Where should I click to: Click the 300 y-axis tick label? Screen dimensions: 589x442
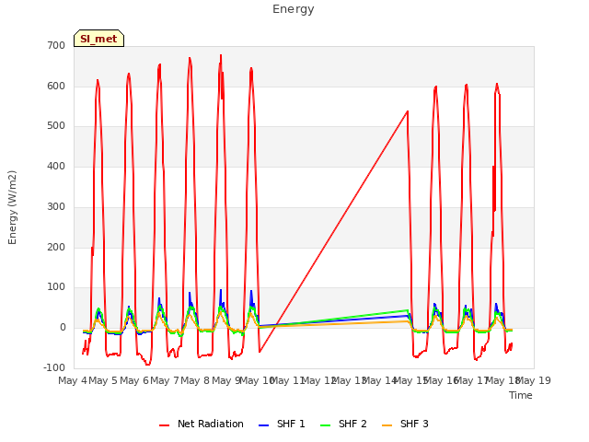coord(56,206)
